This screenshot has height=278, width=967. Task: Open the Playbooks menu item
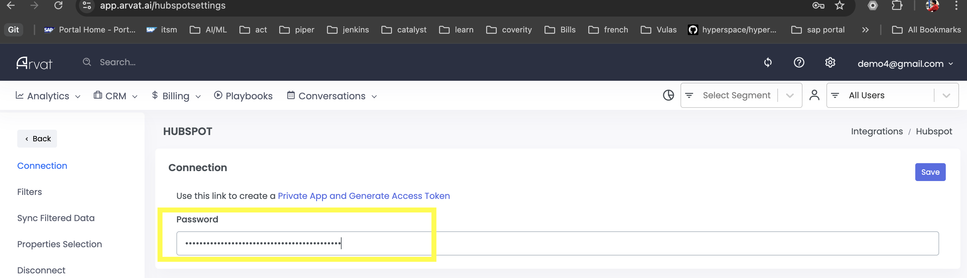243,96
